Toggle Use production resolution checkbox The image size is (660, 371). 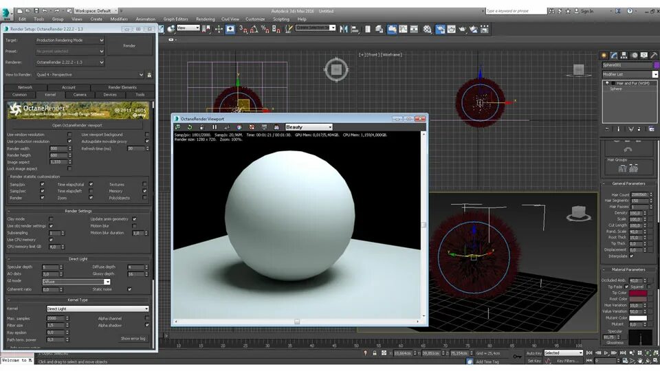(69, 142)
